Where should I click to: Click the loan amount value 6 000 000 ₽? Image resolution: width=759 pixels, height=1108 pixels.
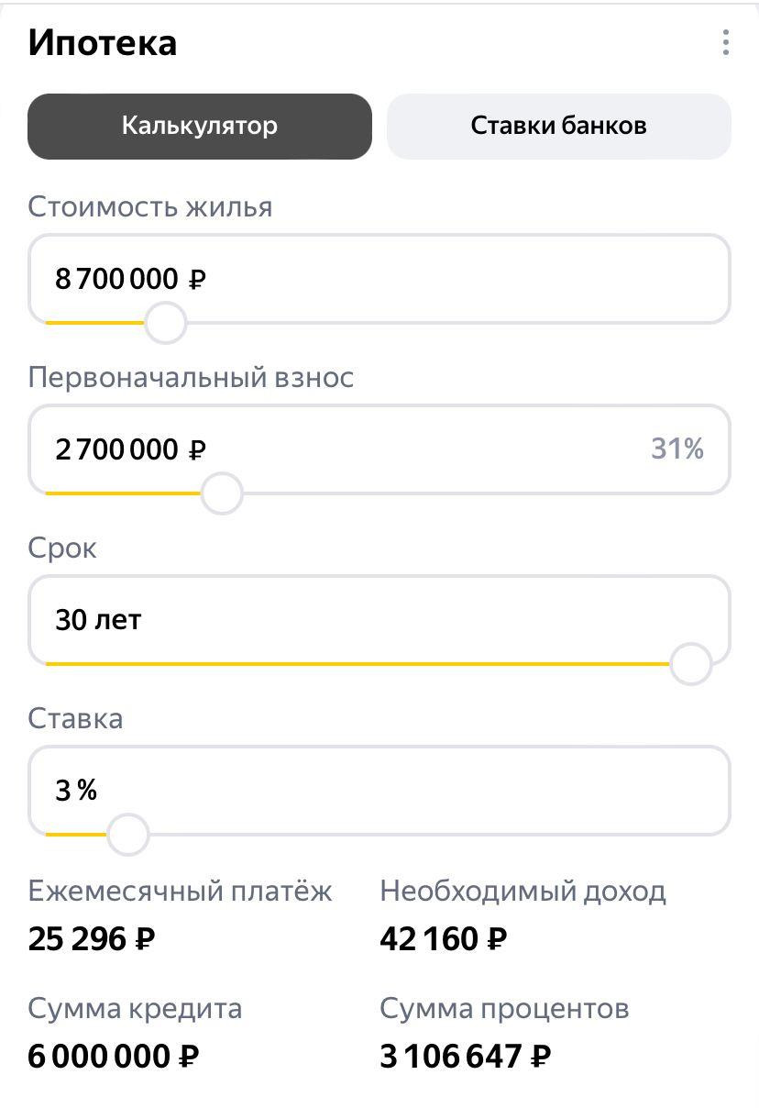tap(114, 1057)
